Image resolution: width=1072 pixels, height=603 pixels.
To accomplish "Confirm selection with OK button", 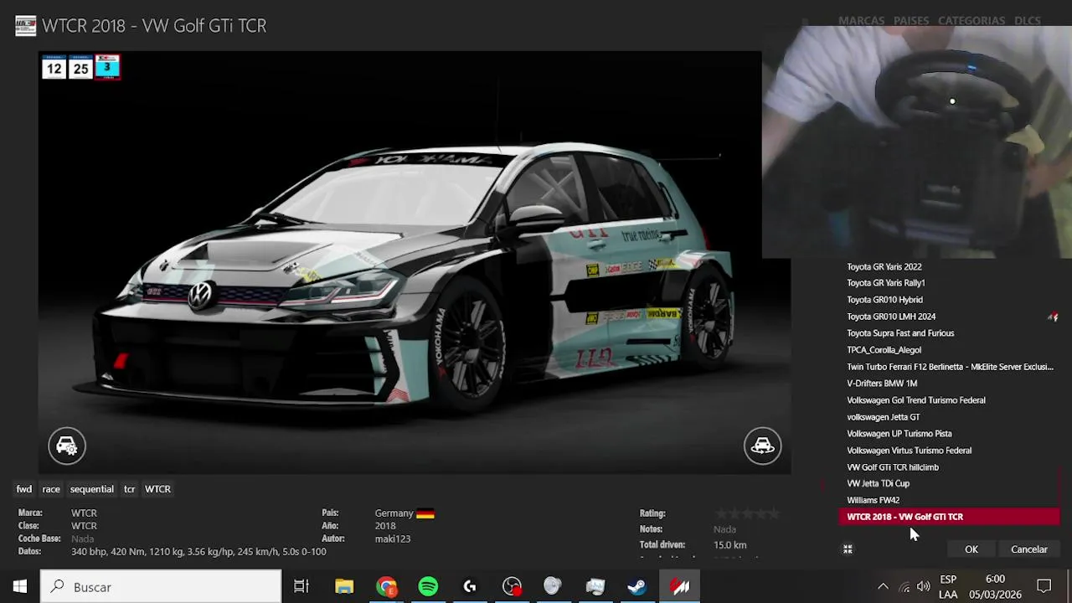I will pyautogui.click(x=971, y=549).
